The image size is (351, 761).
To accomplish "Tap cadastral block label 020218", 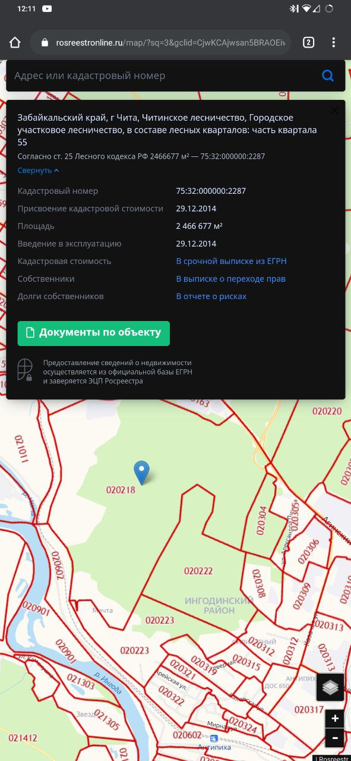I will [121, 490].
